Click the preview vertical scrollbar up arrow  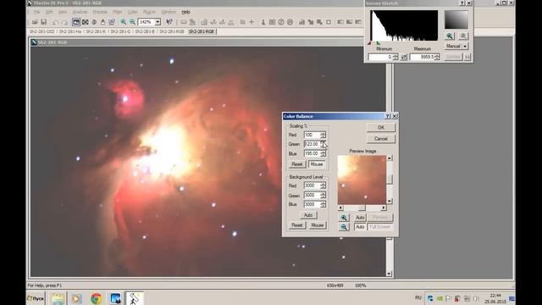[x=390, y=158]
